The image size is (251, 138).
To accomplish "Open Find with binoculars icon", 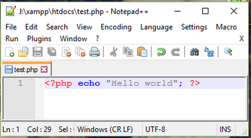I will 194,52.
